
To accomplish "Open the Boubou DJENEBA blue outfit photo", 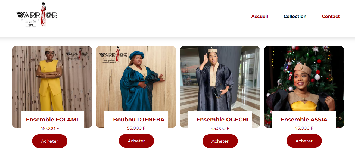I will tap(136, 78).
